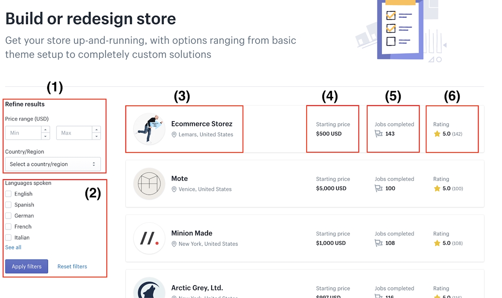Click the location pin beside Lemars, United States
Image resolution: width=502 pixels, height=298 pixels.
point(174,135)
